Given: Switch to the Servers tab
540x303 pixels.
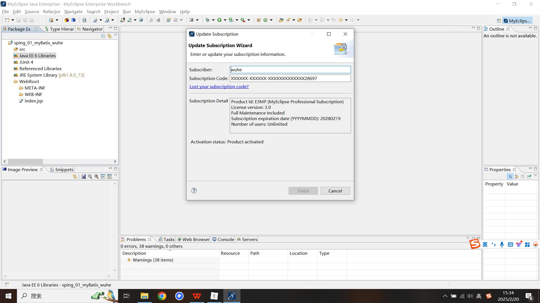Looking at the screenshot, I should point(247,239).
